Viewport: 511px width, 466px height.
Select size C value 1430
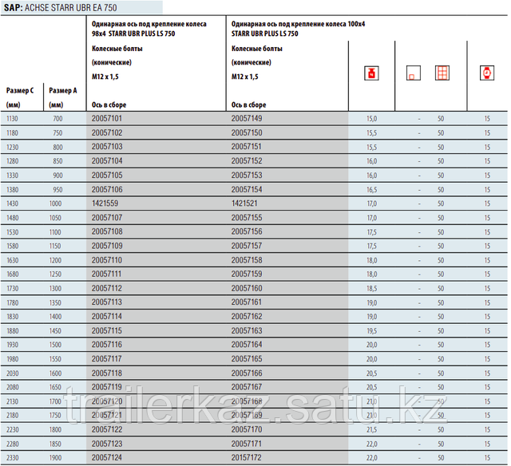pyautogui.click(x=13, y=203)
